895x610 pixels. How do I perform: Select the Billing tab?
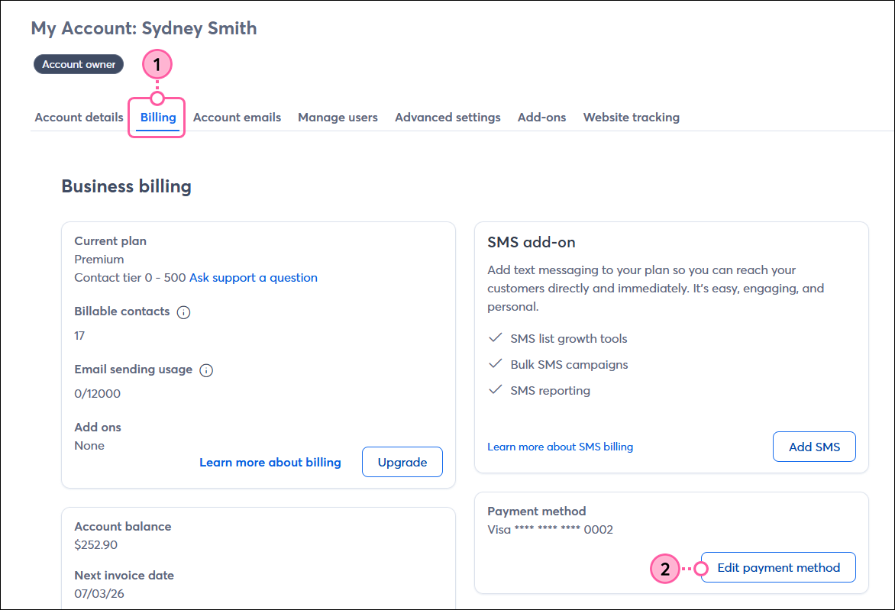(x=158, y=118)
